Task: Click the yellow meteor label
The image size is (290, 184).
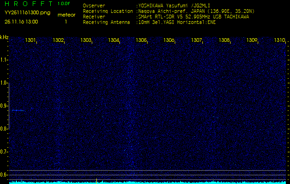Action: click(66, 15)
